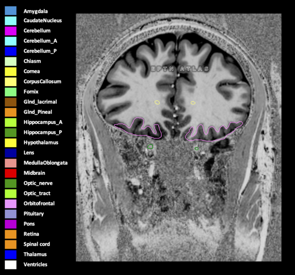This screenshot has width=295, height=275.
Task: Click the Thalamus blue swatch
Action: pos(10,254)
